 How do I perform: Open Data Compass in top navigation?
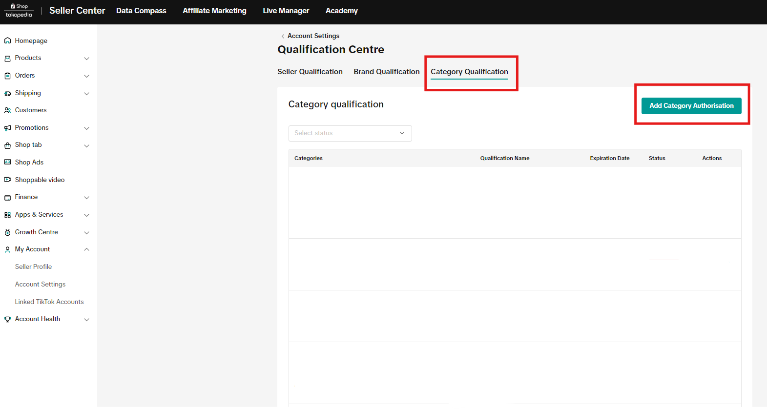pos(141,11)
